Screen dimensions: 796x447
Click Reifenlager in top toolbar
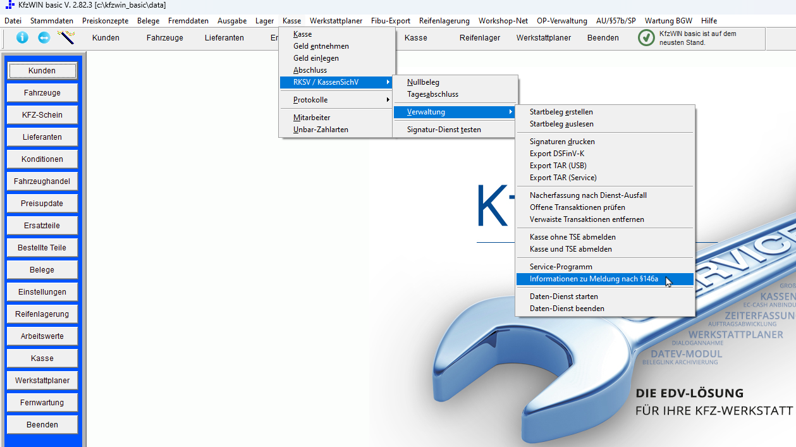click(x=480, y=38)
